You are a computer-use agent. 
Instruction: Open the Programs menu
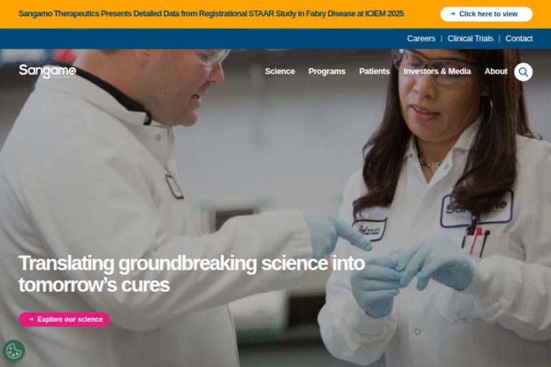[x=327, y=71]
